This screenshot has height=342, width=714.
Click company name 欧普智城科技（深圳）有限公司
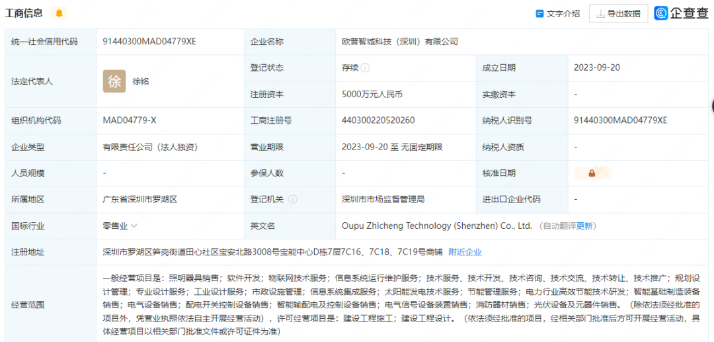click(399, 42)
